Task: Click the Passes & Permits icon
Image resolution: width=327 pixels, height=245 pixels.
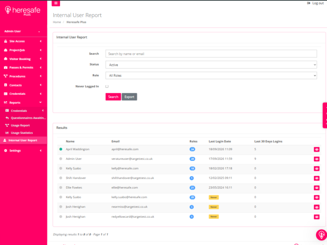Action: click(6, 68)
